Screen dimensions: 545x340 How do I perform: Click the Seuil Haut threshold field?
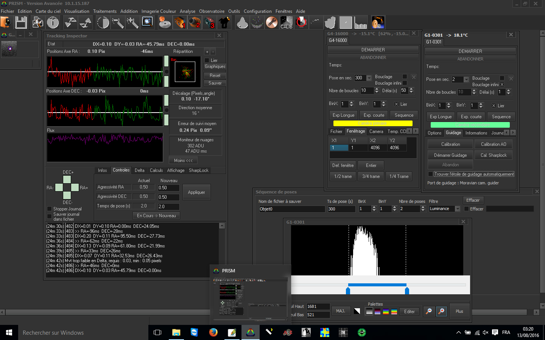point(318,306)
